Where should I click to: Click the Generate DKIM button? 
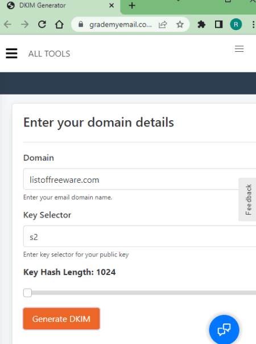61,319
